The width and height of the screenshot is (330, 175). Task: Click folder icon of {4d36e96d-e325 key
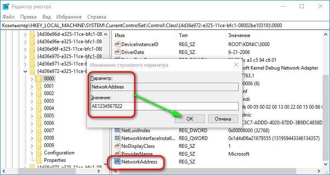point(32,34)
